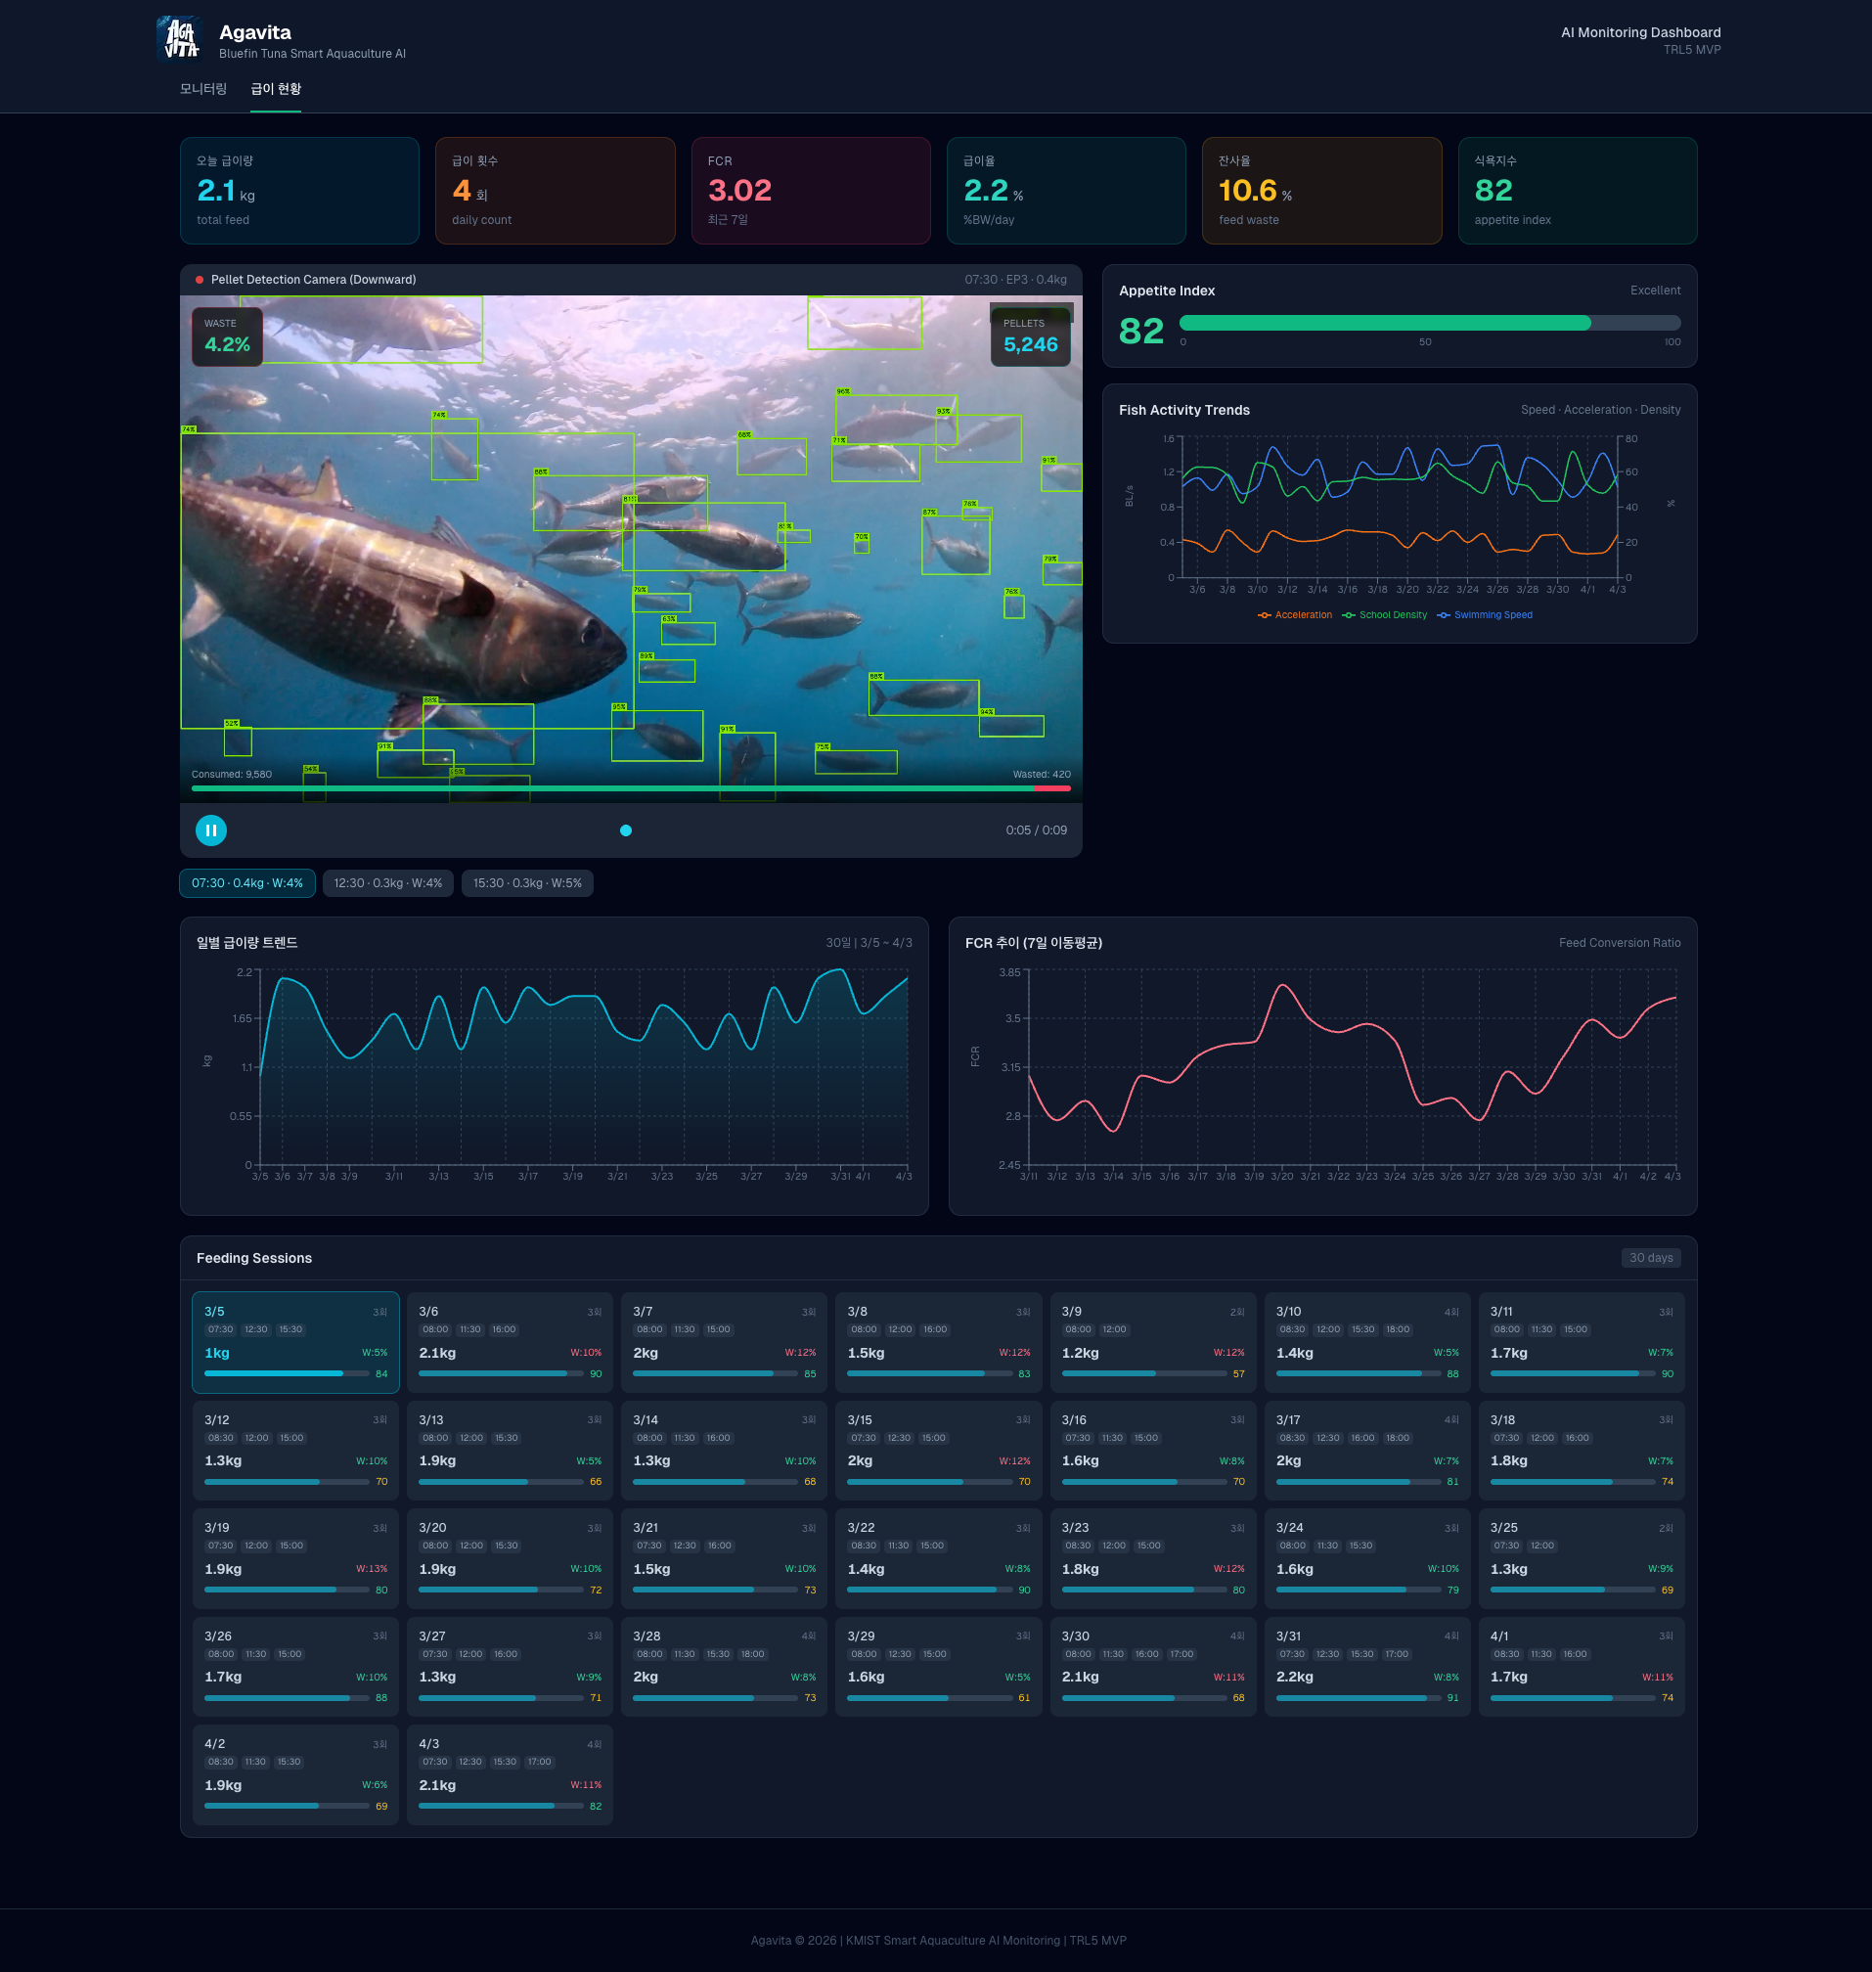View the 3/30 feeding session card

[x=1152, y=1667]
